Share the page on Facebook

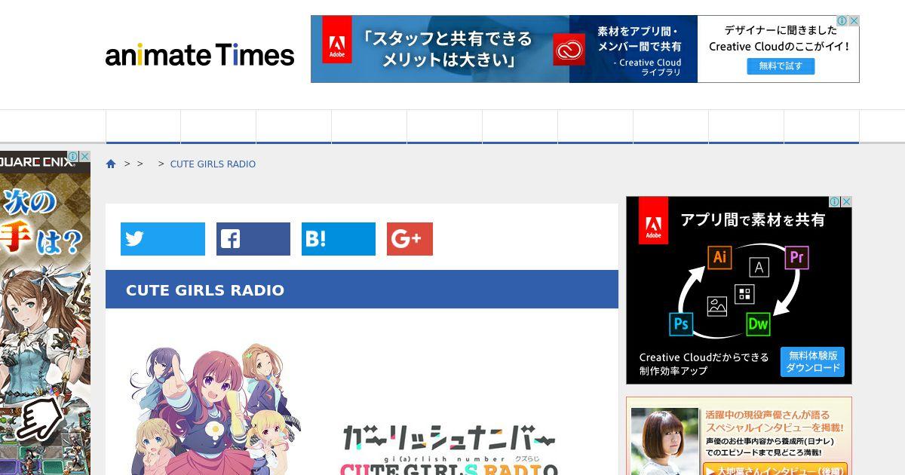coord(253,239)
